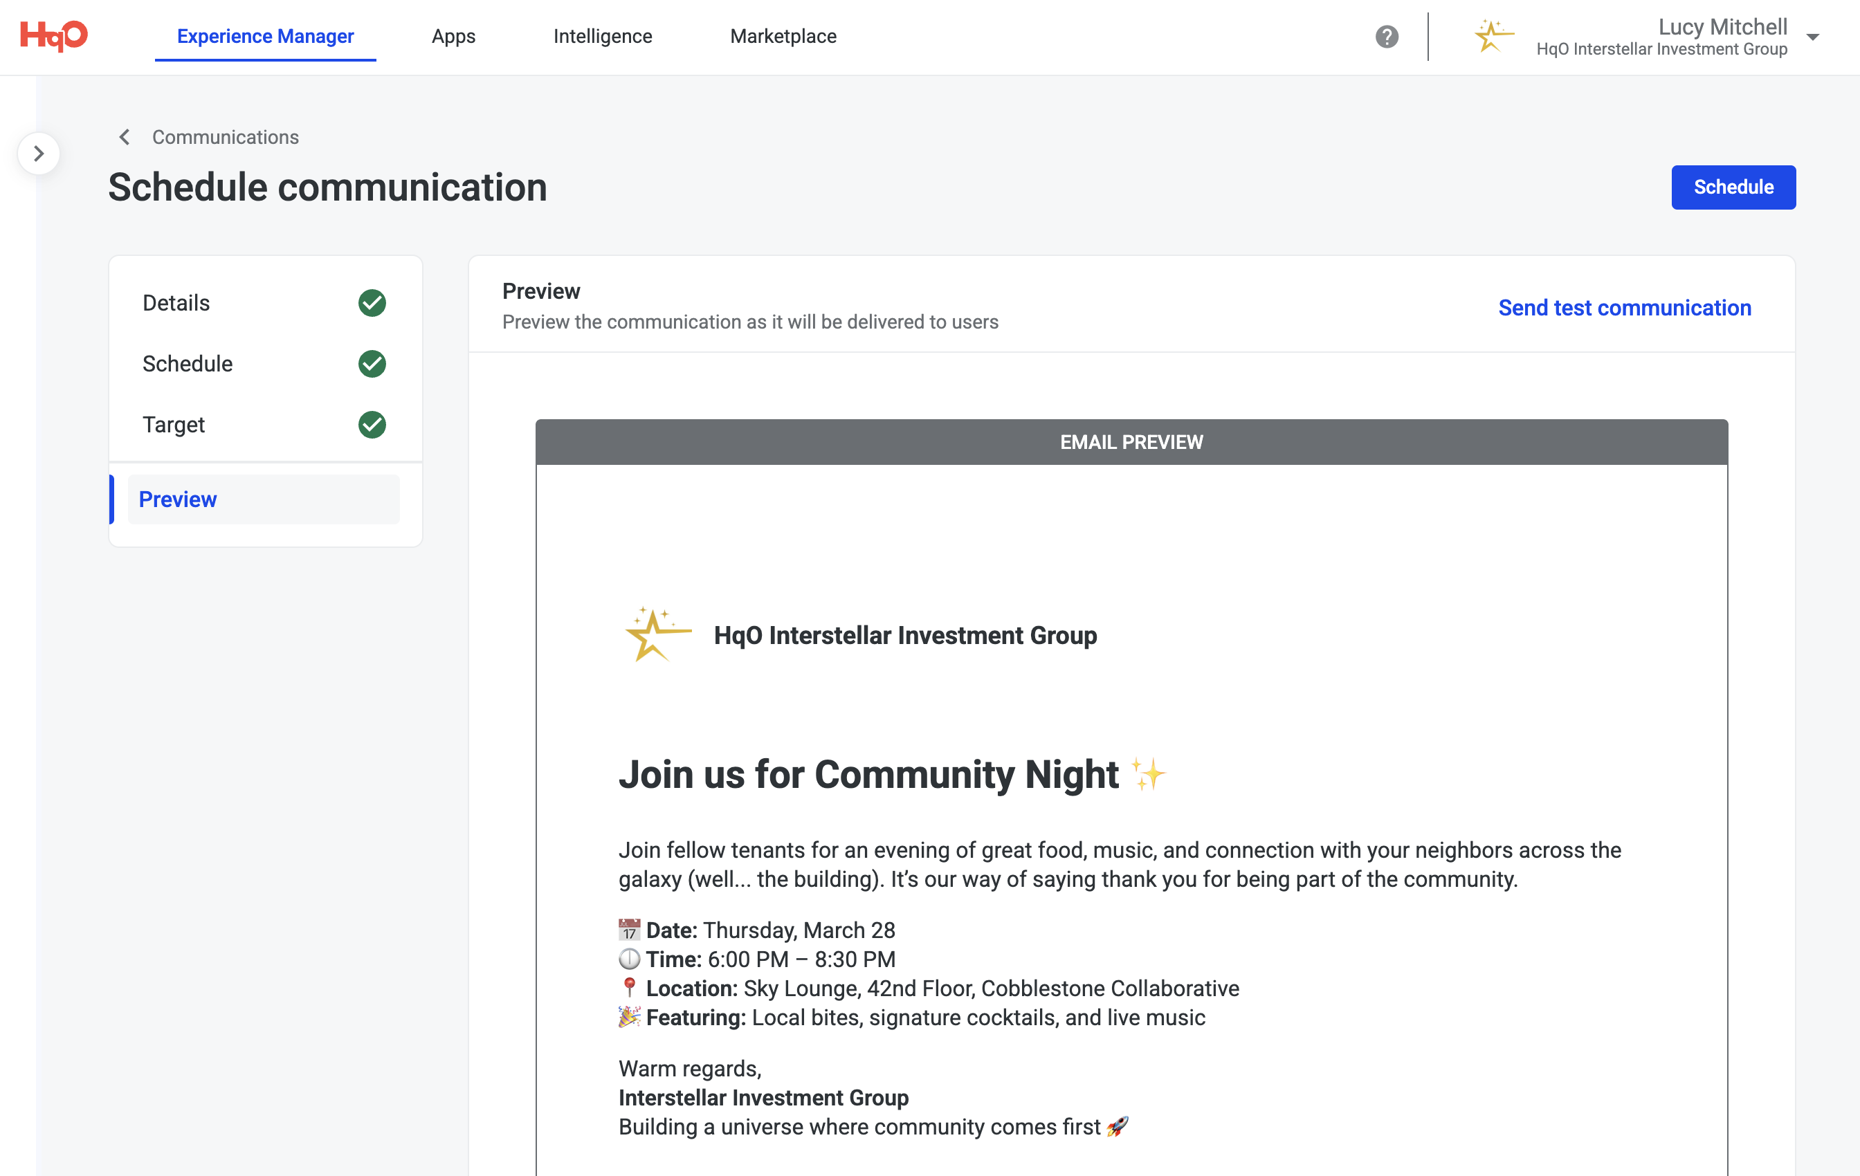Open the Apps tab
The image size is (1860, 1176).
pos(453,36)
